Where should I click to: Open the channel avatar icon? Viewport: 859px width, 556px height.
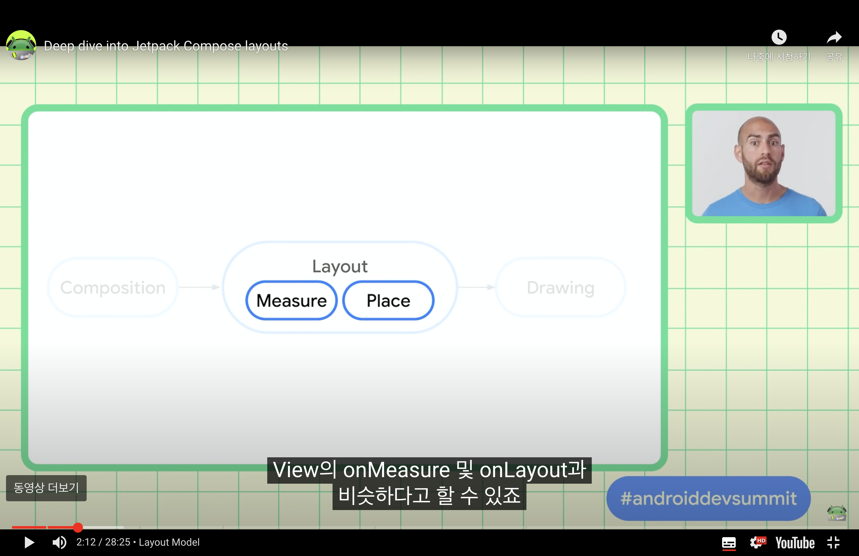[x=21, y=45]
